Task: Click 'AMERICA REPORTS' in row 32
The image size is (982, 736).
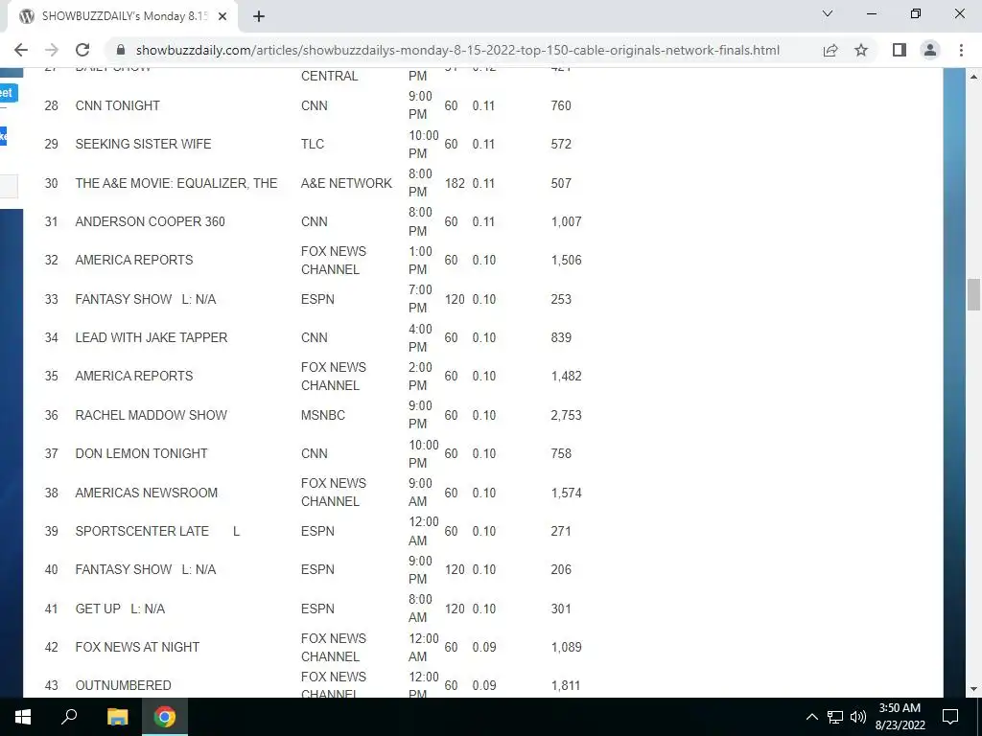Action: [x=134, y=260]
